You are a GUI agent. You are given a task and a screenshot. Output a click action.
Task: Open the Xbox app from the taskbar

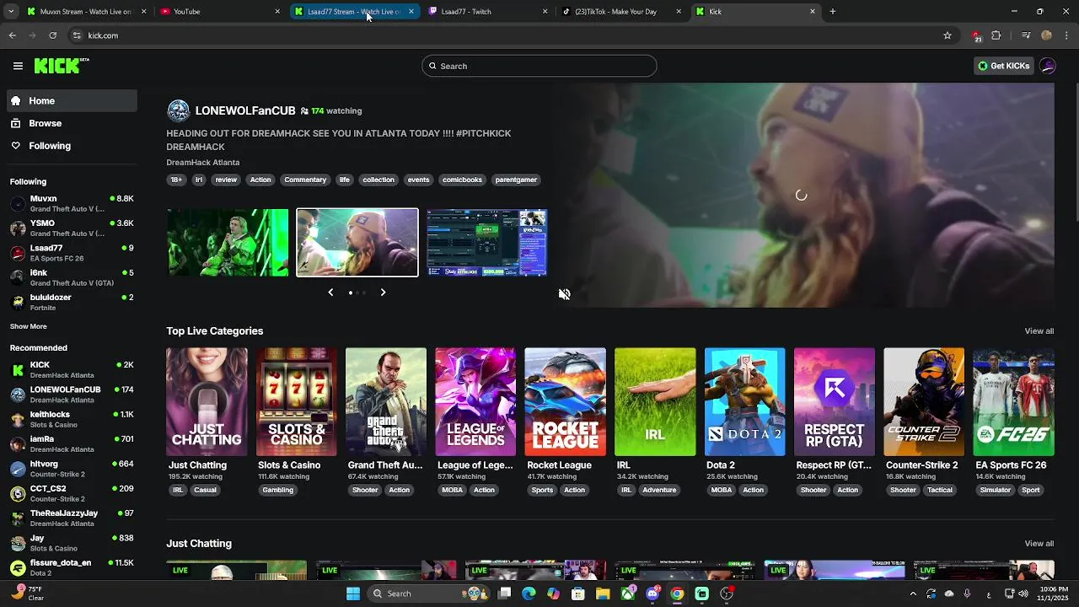pyautogui.click(x=628, y=594)
